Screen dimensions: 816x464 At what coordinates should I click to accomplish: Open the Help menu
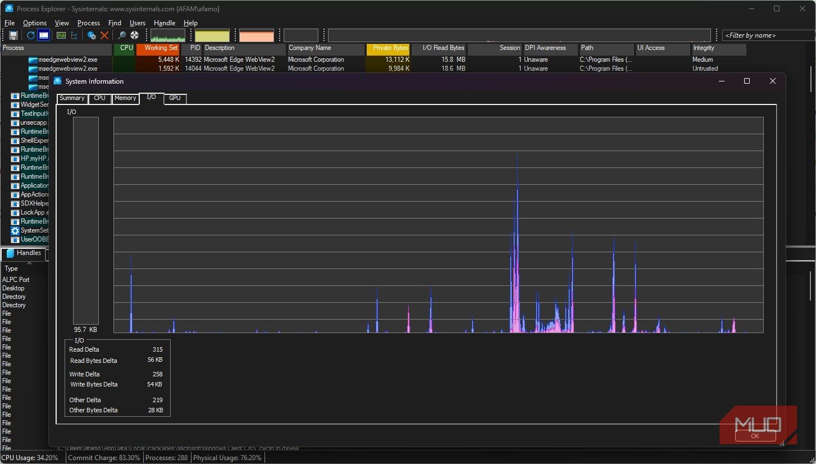[x=190, y=23]
